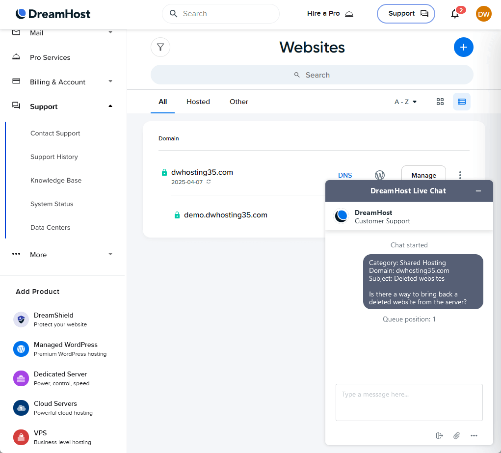The image size is (501, 453).
Task: Open the dwhosting35.com domain link
Action: point(202,172)
